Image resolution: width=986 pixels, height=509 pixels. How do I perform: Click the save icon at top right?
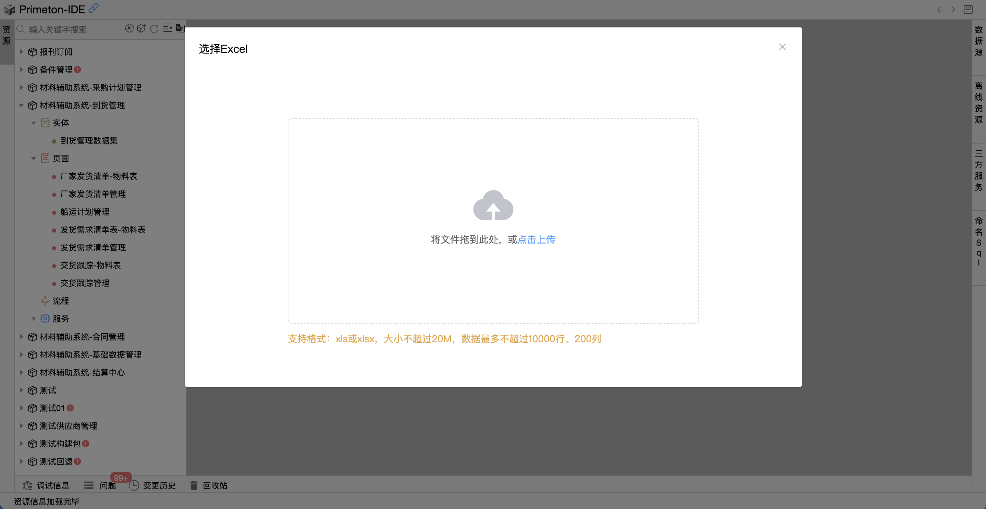[967, 10]
